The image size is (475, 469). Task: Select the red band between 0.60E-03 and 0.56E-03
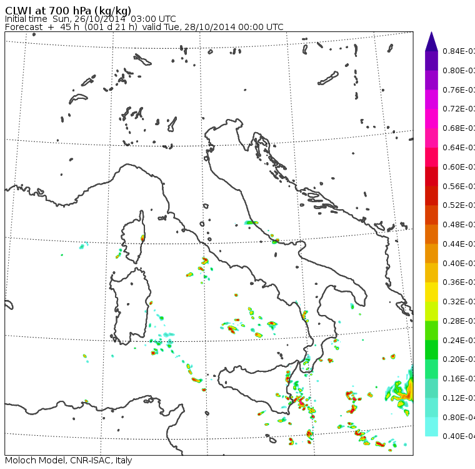[431, 177]
